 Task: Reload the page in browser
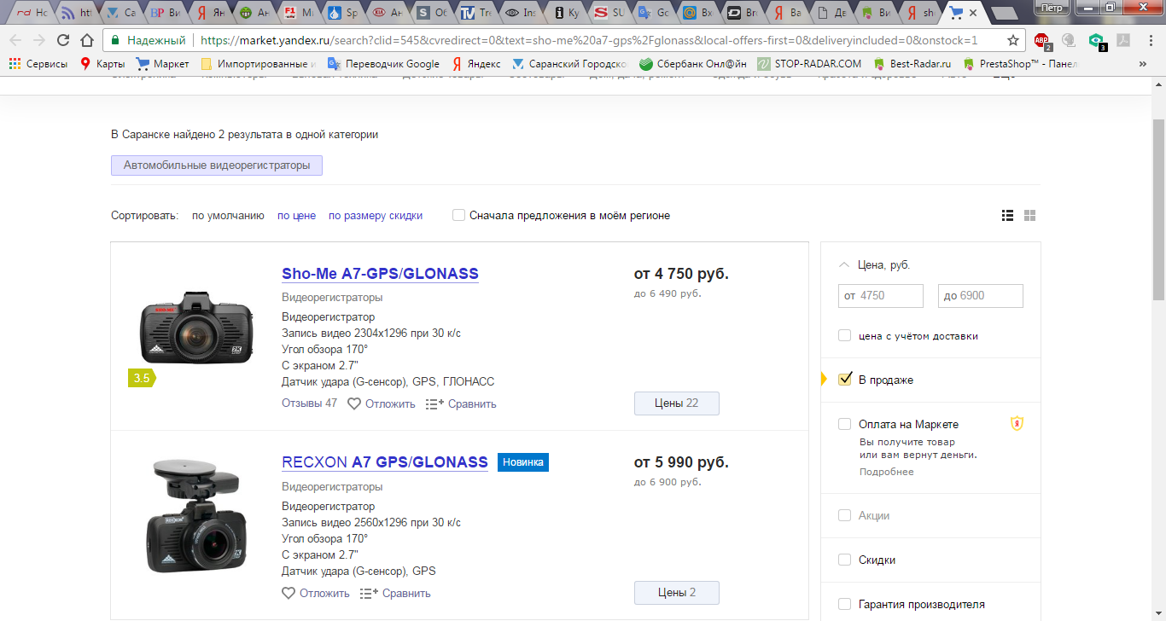(62, 40)
